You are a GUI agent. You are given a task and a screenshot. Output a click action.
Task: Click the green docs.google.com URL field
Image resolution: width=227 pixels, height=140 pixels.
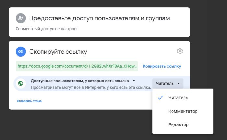tap(77, 66)
